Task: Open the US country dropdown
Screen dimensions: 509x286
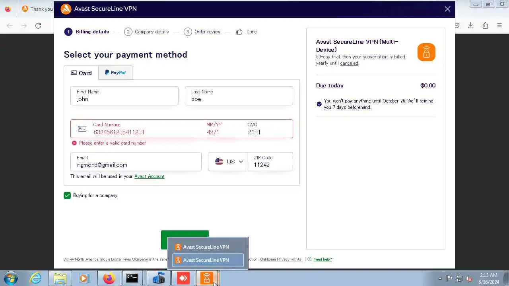Action: click(228, 162)
